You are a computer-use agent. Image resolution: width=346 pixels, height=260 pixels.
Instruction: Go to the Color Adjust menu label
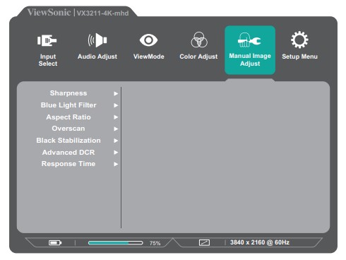point(198,57)
